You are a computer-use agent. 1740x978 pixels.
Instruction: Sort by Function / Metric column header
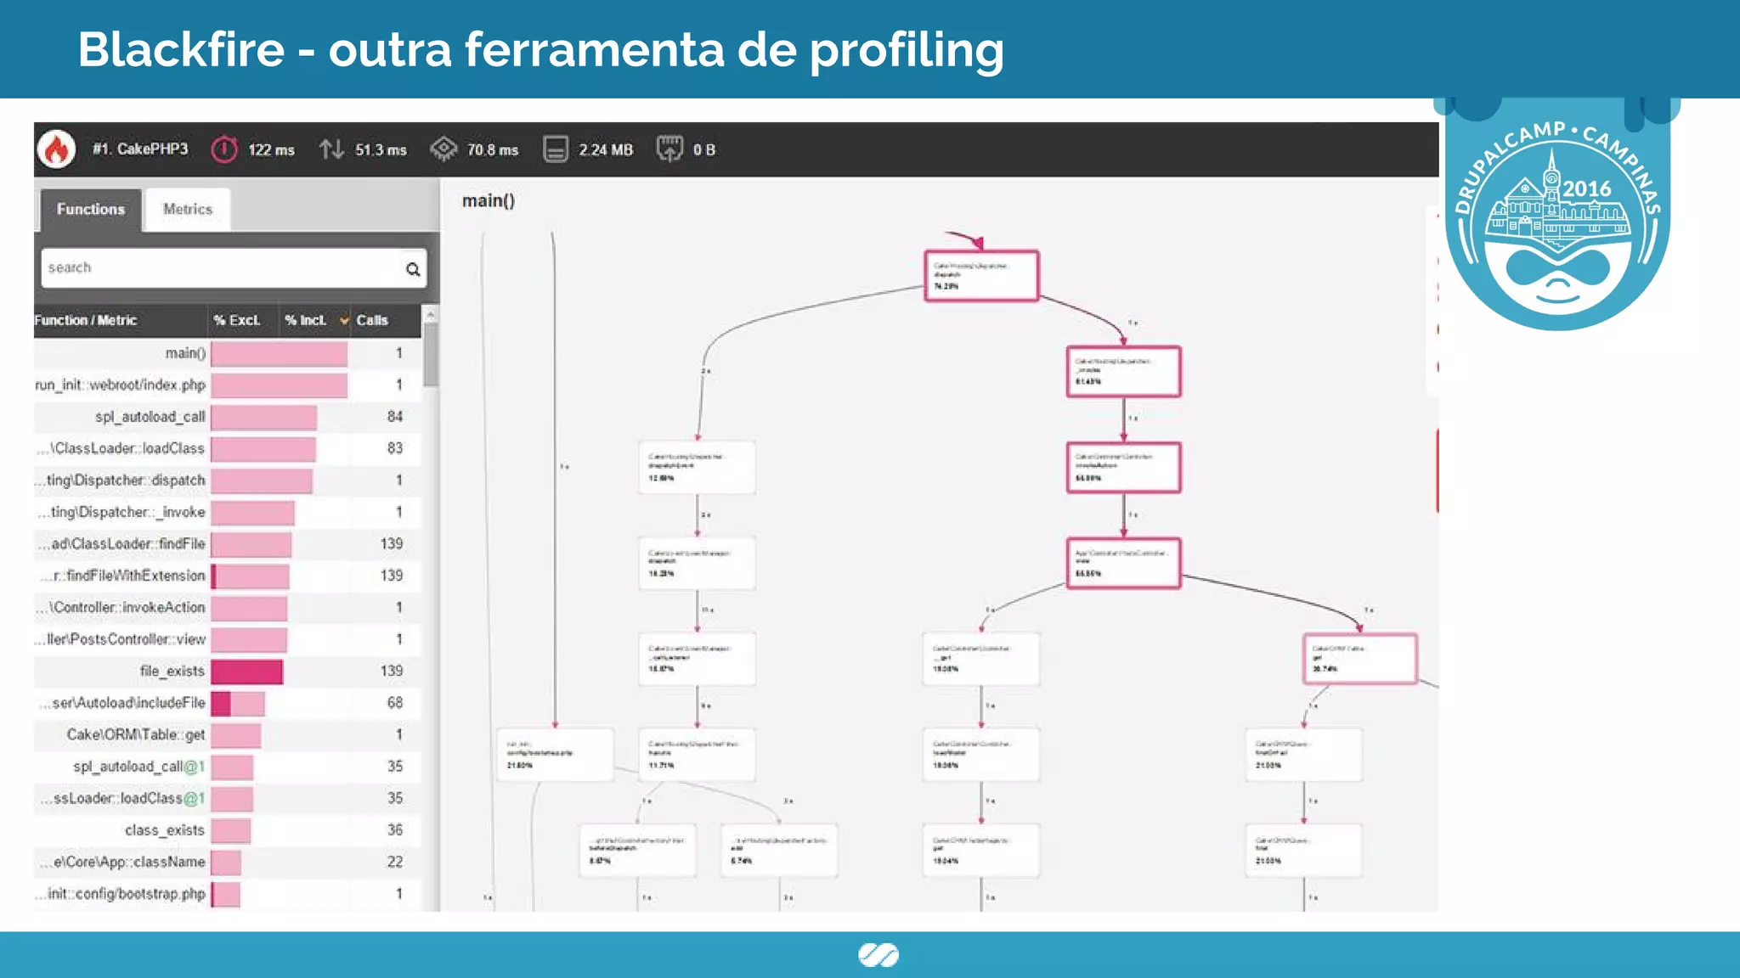point(86,320)
